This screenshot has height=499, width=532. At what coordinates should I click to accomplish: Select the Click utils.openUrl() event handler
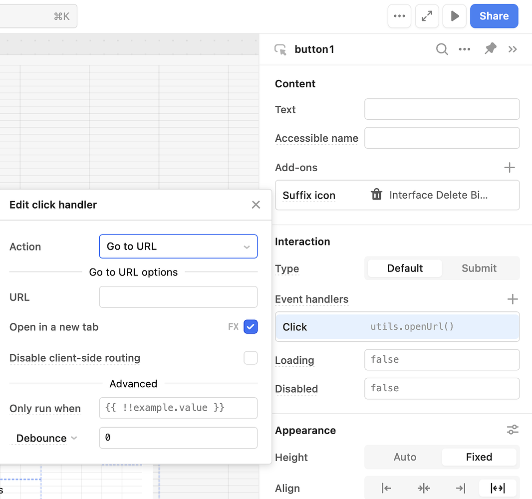point(397,327)
